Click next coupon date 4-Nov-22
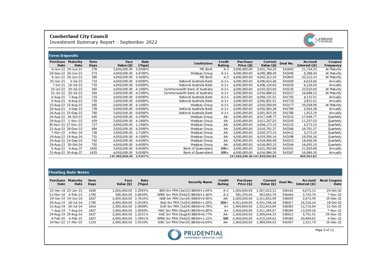The height and width of the screenshot is (275, 392). point(335,218)
